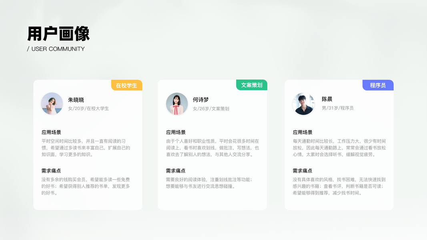Viewport: 427px width, 240px height.
Task: Open 陈晨's avatar photo
Action: [x=303, y=104]
